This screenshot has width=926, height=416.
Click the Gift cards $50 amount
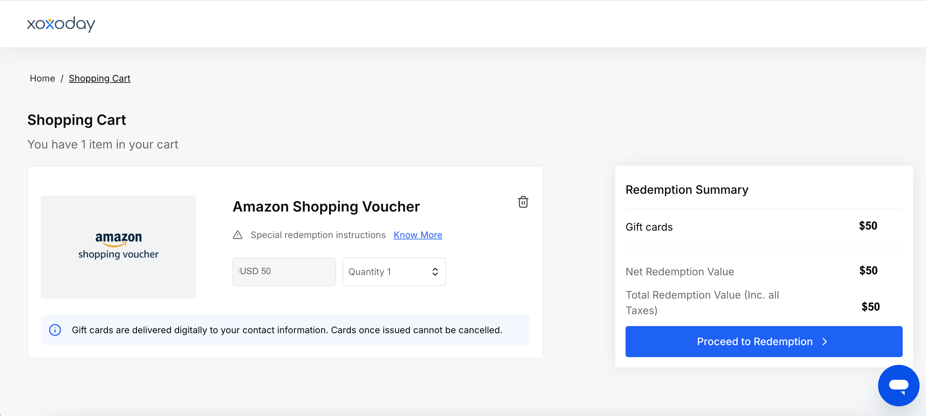click(868, 226)
